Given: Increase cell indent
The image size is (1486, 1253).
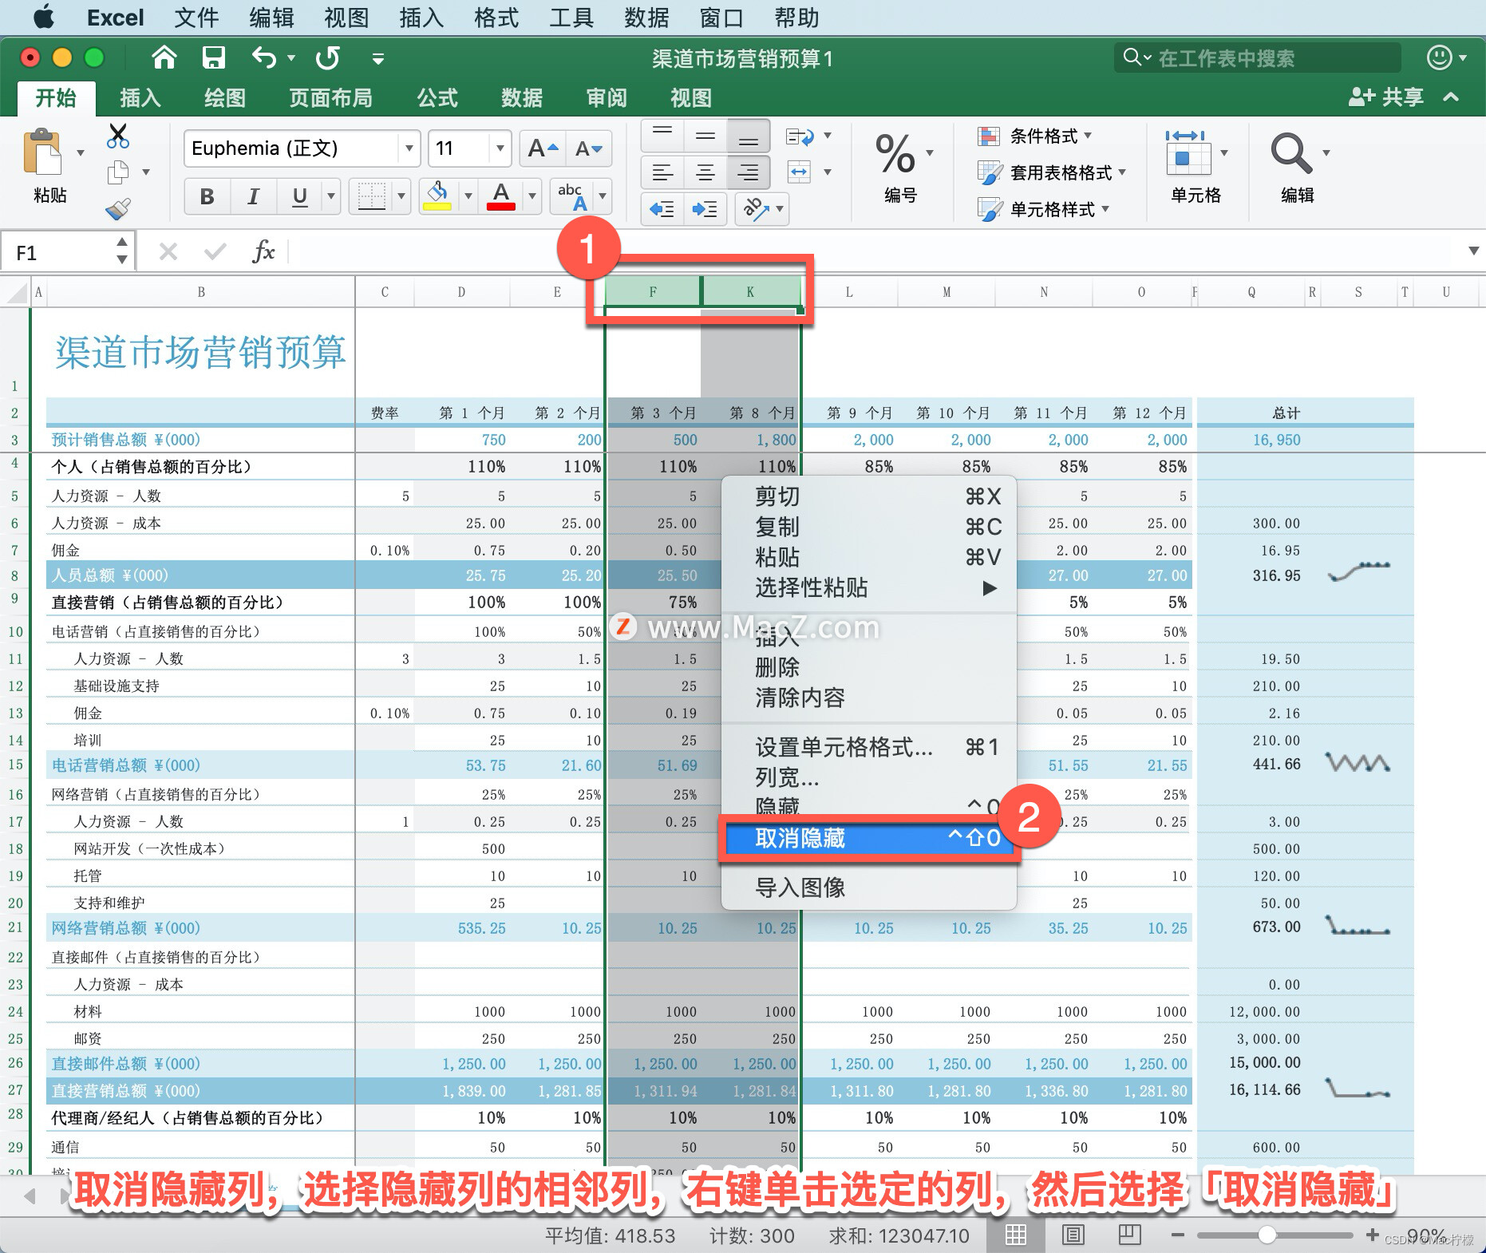Looking at the screenshot, I should 705,209.
